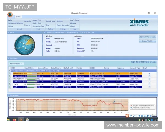Check the Graph checkbox for xuefly

pyautogui.click(x=150, y=87)
